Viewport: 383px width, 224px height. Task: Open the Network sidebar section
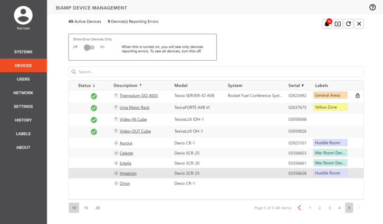pos(23,93)
